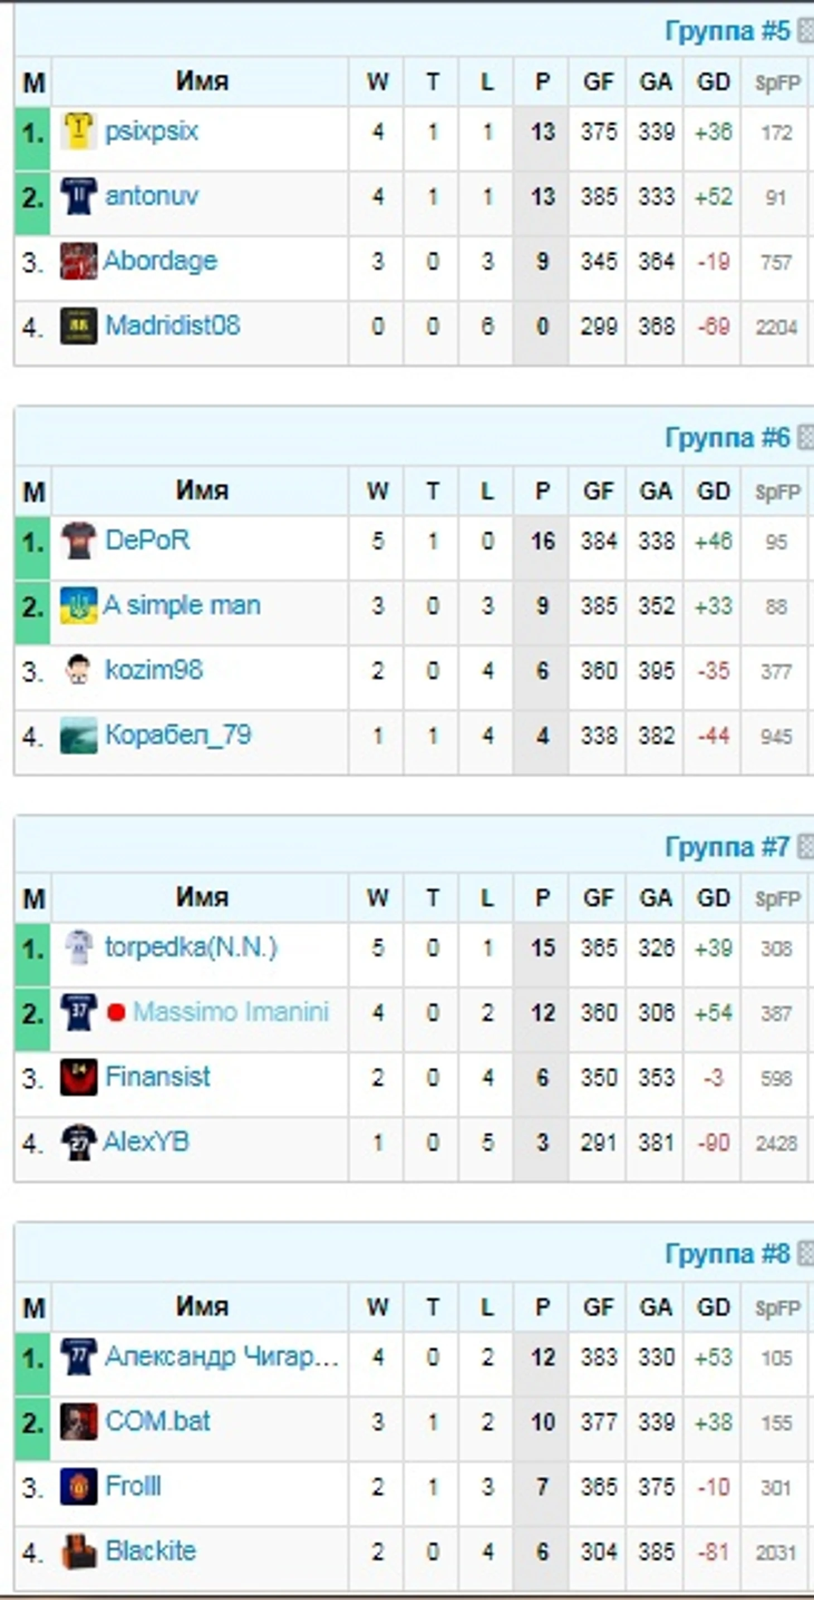Open Abordage's player profile
814x1600 pixels.
pos(161,261)
